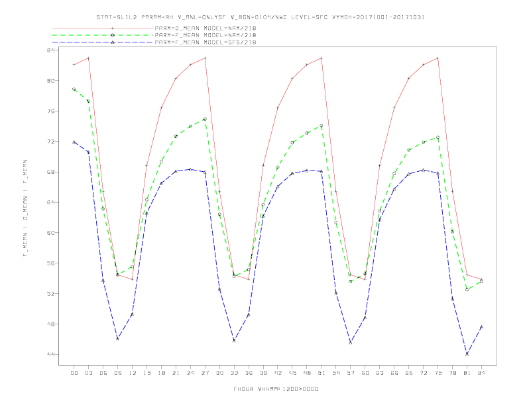The image size is (525, 406).
Task: Click y-axis tick label 56
Action: [52, 263]
